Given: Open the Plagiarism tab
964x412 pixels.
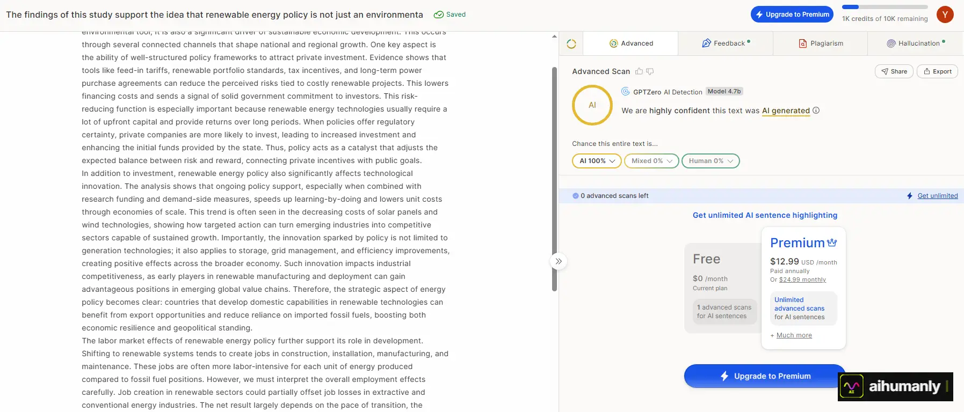Looking at the screenshot, I should pyautogui.click(x=821, y=43).
